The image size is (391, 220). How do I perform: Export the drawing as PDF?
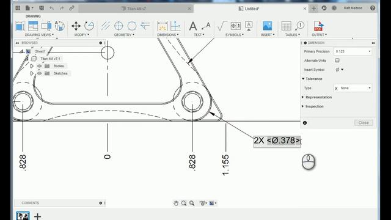point(318,26)
